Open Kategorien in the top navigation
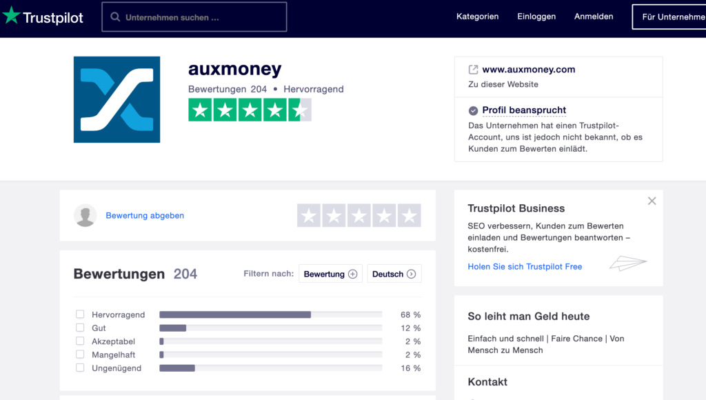The width and height of the screenshot is (706, 400). (477, 17)
